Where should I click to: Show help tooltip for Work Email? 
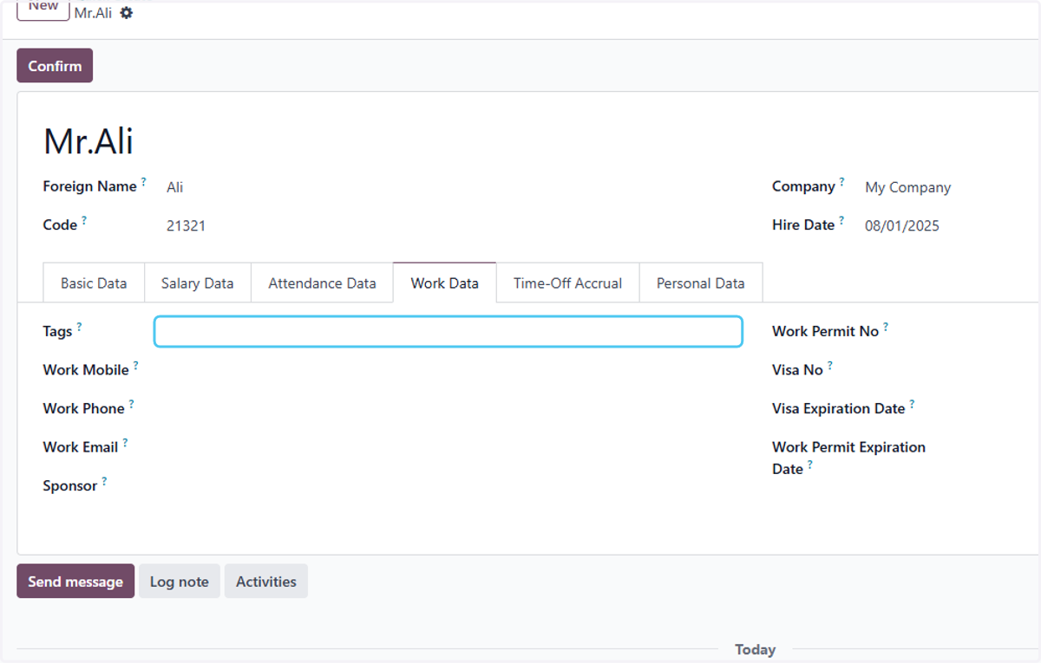[x=125, y=442]
